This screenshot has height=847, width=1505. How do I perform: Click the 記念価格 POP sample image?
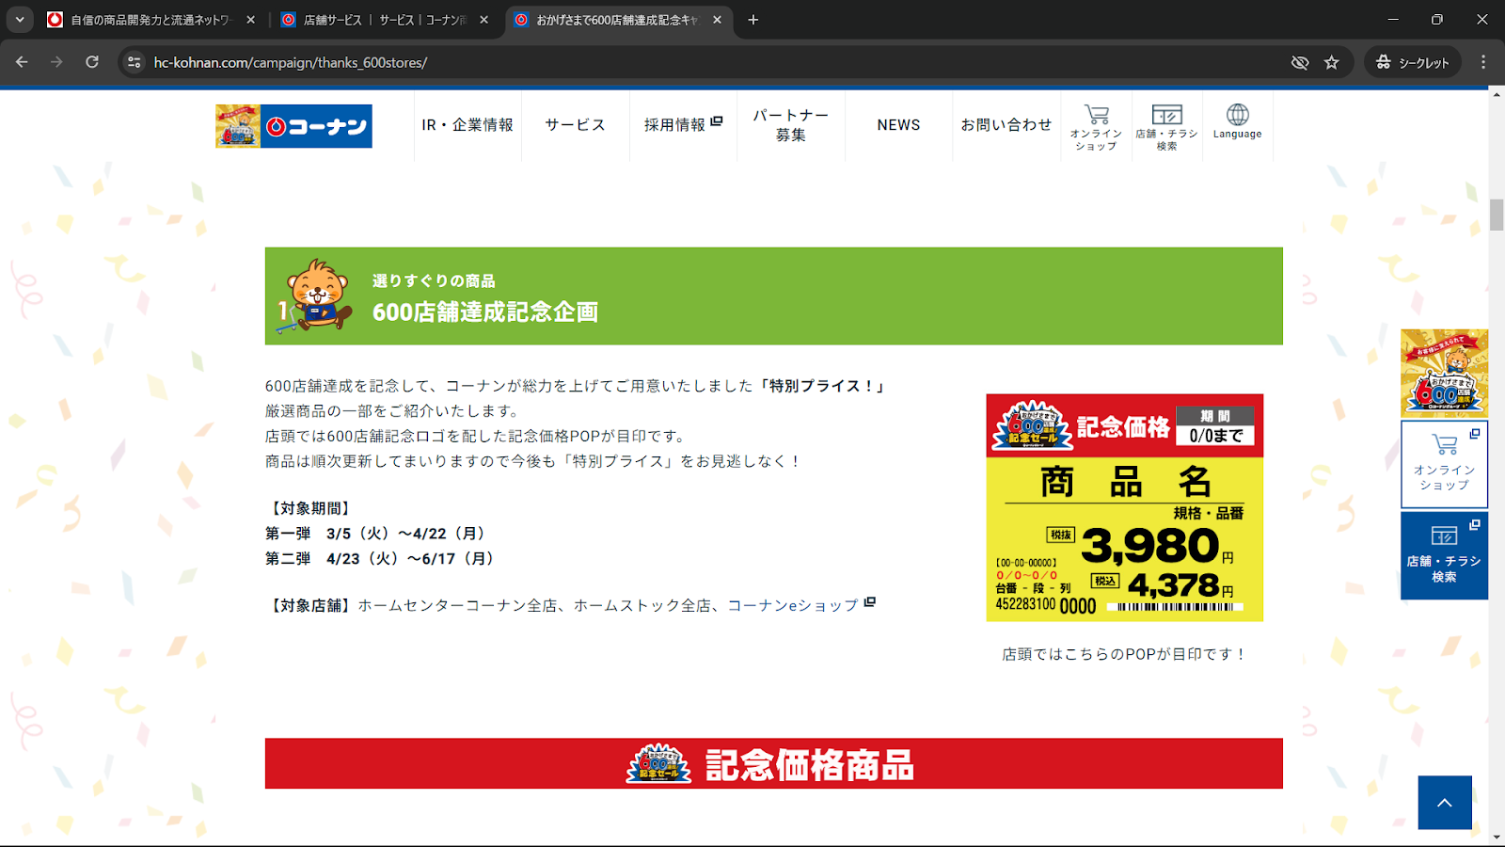pos(1124,507)
